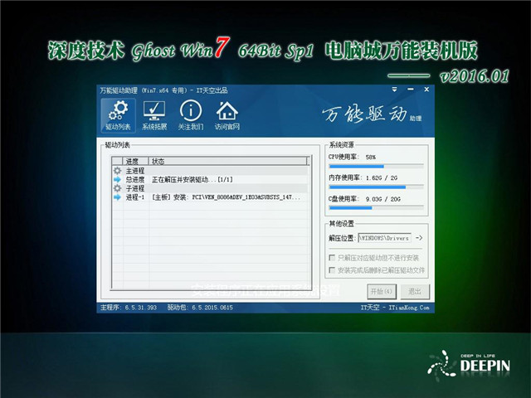Image resolution: width=531 pixels, height=398 pixels.
Task: Click the 进度 column header
Action: (x=136, y=161)
